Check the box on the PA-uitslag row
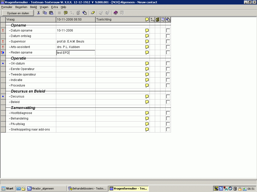The width and height of the screenshot is (257, 192). click(168, 124)
